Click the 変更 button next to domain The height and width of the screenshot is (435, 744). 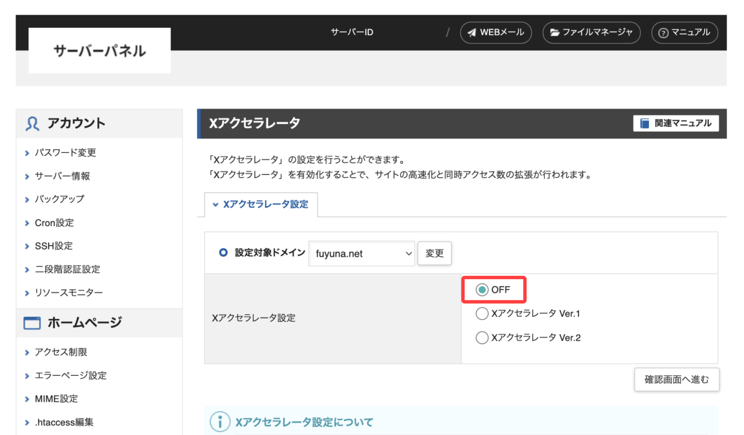coord(434,253)
